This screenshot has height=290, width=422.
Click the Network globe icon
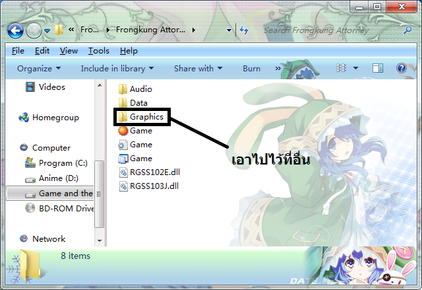tap(24, 238)
